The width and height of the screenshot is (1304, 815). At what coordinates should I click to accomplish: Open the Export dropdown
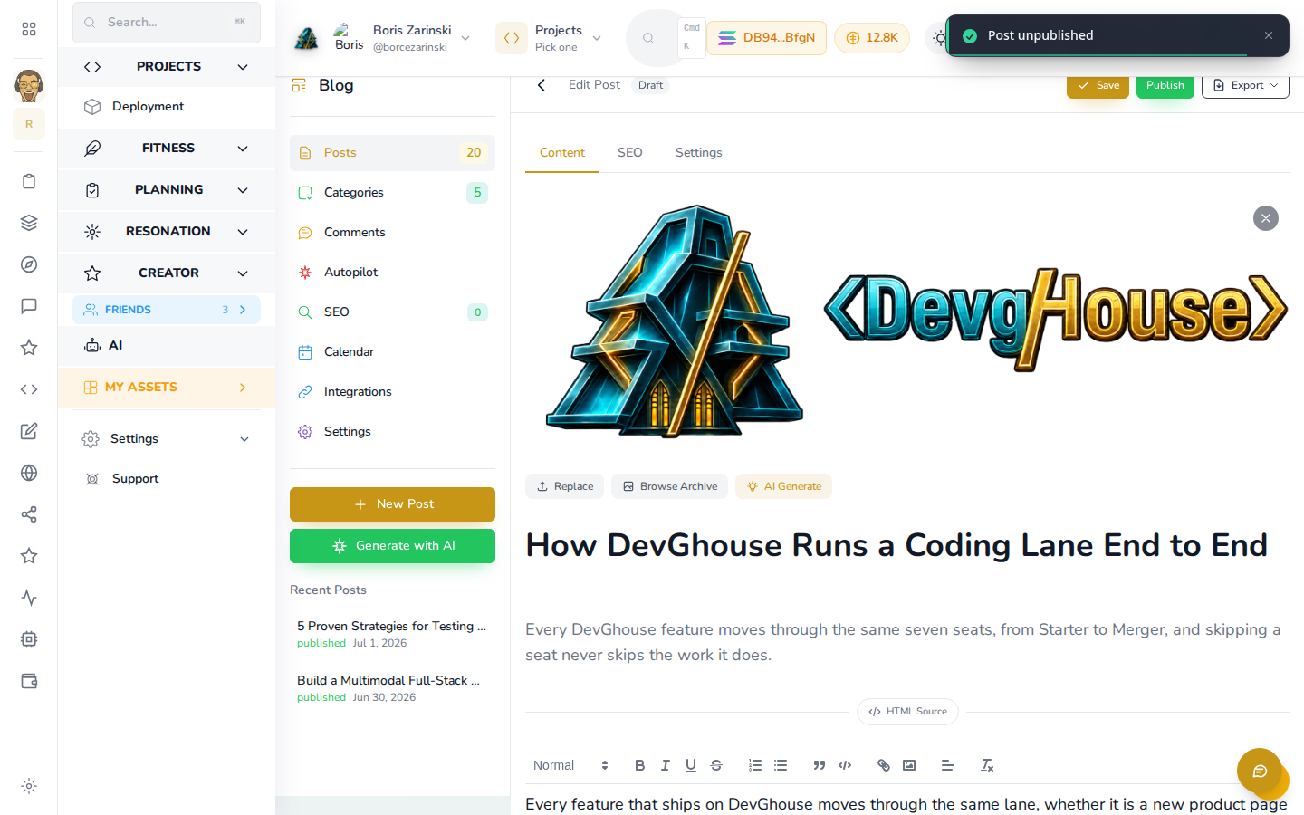point(1245,85)
